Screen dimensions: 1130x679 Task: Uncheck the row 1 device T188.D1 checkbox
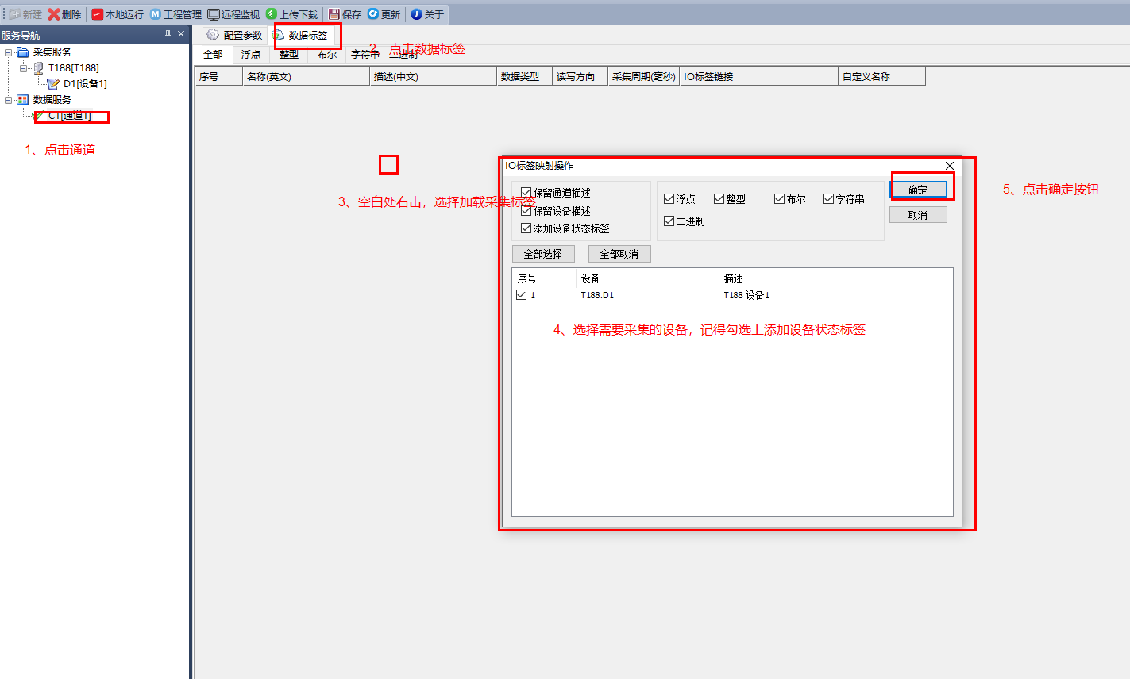click(x=522, y=295)
